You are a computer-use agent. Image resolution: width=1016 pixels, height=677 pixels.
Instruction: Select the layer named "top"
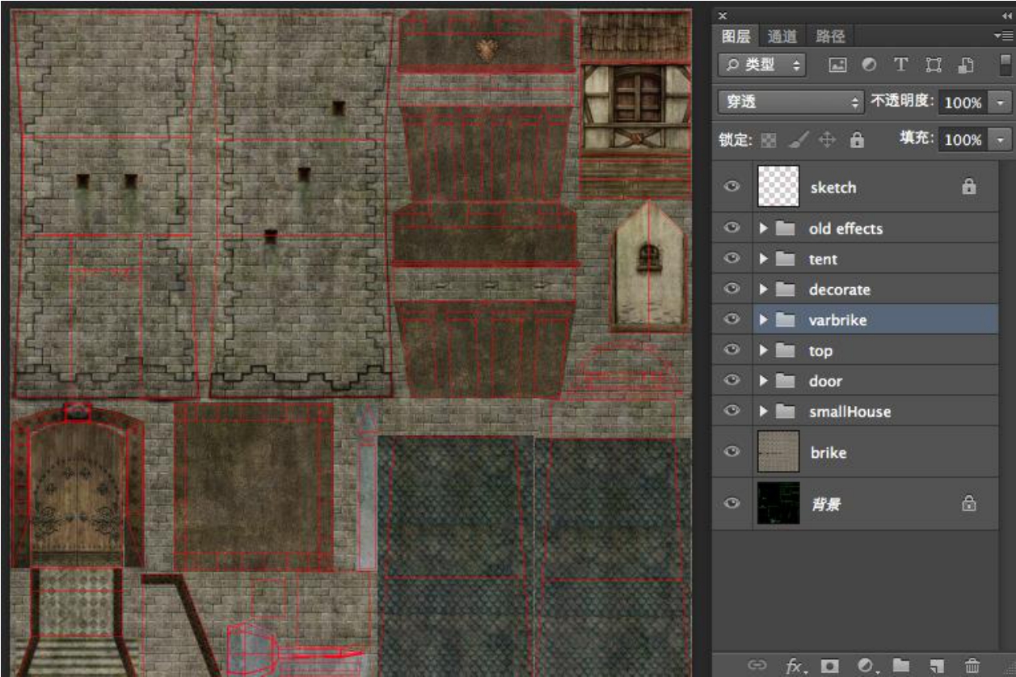pos(820,351)
